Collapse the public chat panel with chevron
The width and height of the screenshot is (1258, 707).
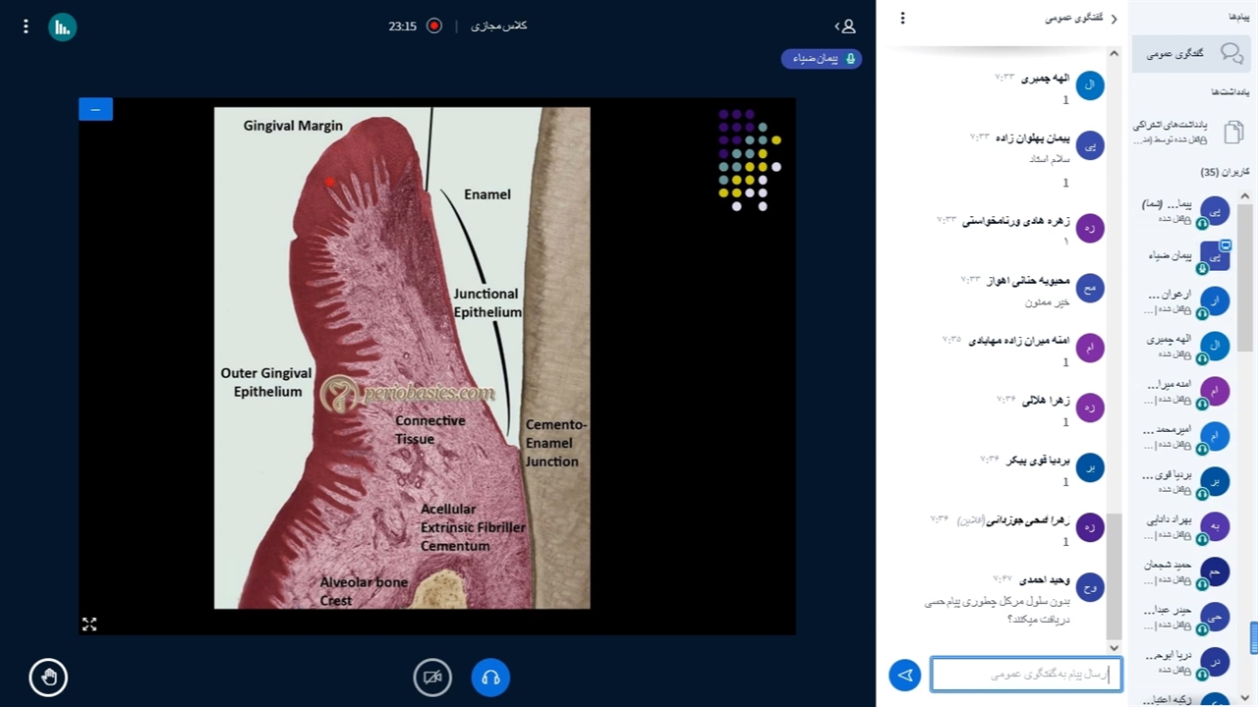coord(1114,19)
